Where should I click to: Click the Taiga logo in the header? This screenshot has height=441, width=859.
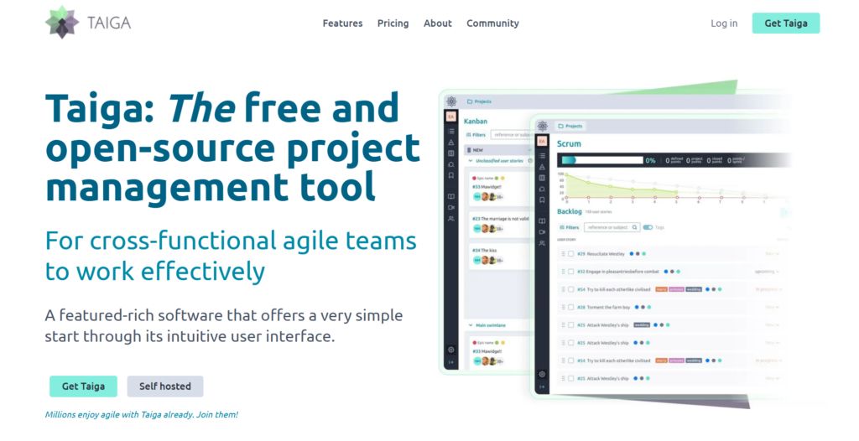point(88,23)
